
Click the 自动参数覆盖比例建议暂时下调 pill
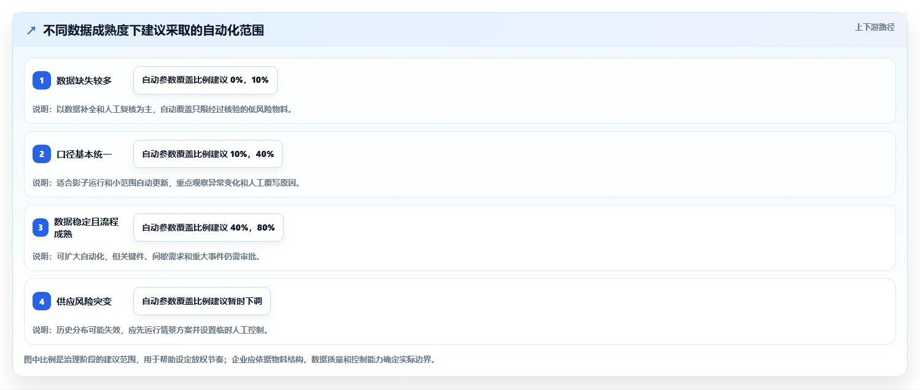point(202,301)
